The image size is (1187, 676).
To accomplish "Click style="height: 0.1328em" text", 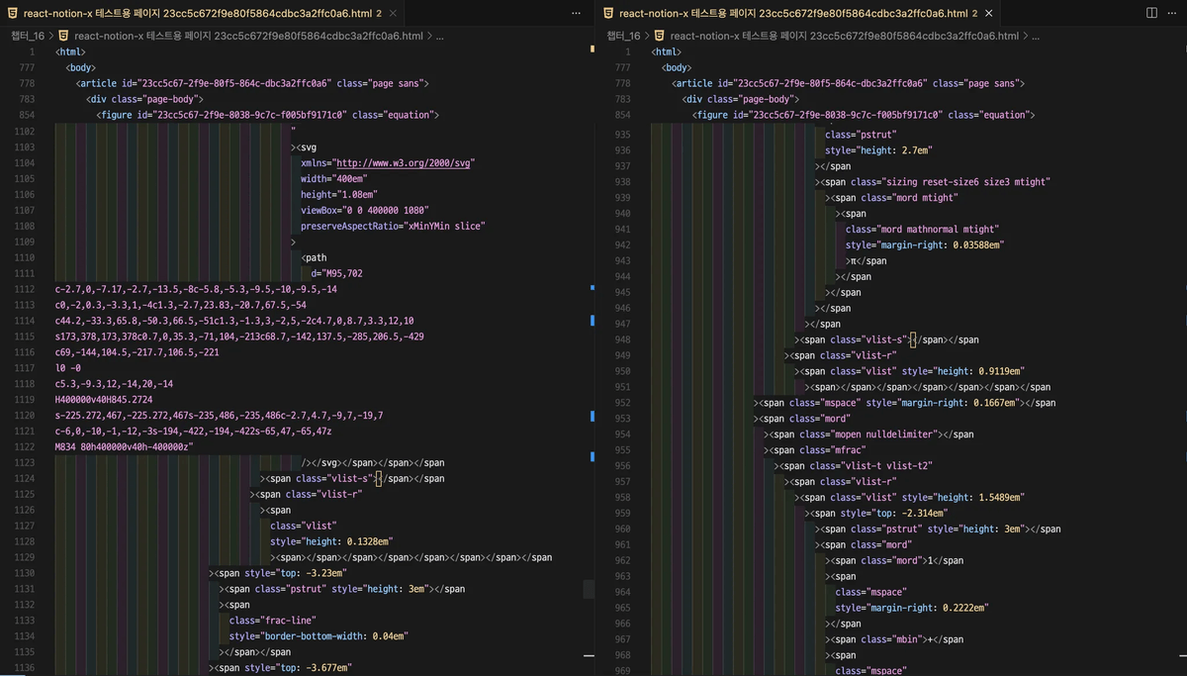I will [x=331, y=541].
